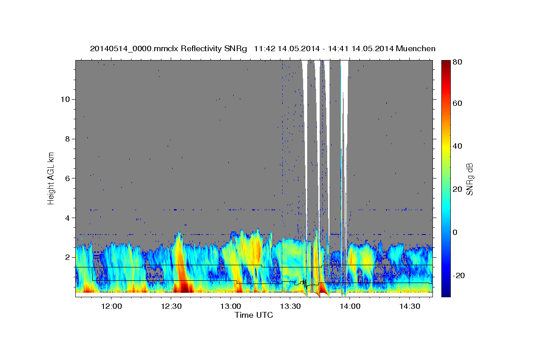Click the height tick label 8
The height and width of the screenshot is (356, 535).
(x=67, y=138)
